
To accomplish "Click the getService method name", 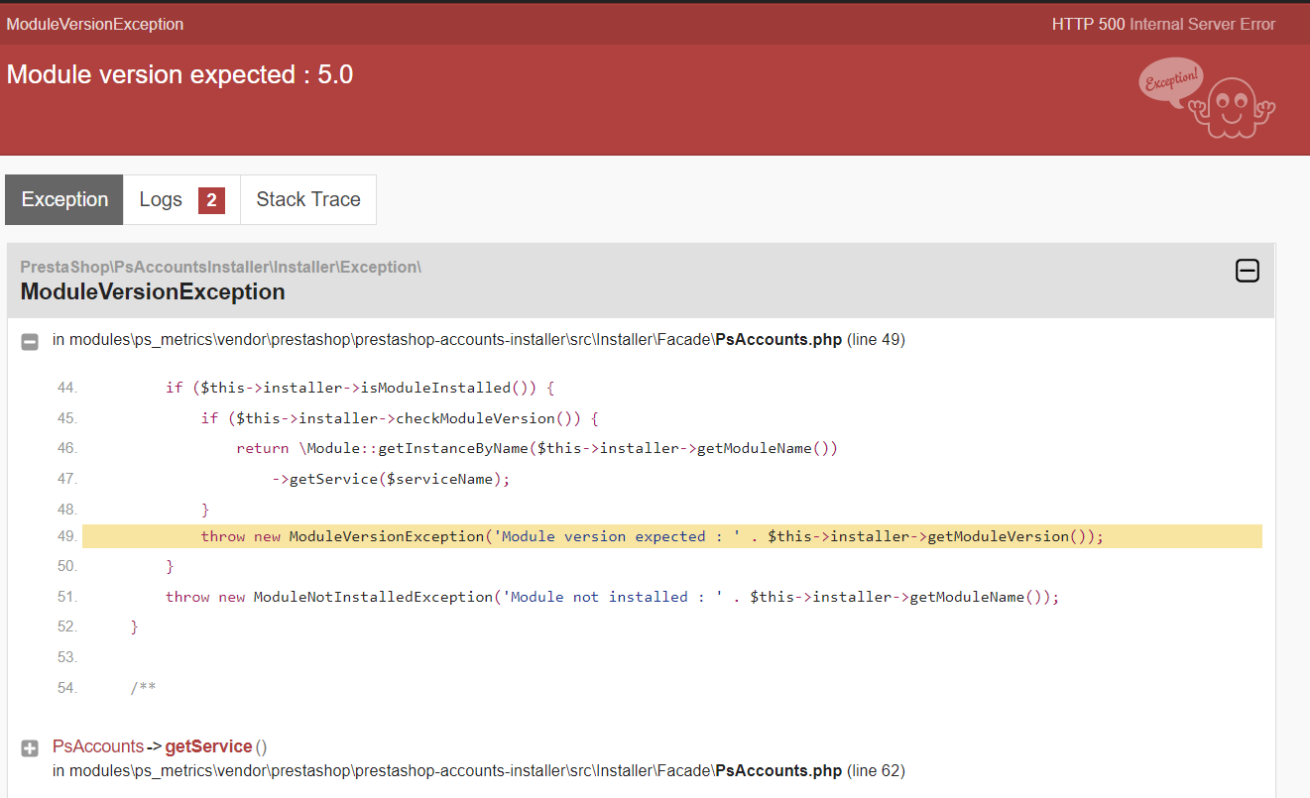I will (x=208, y=746).
